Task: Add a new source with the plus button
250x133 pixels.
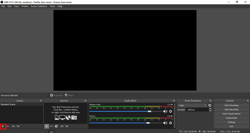Action: (x=46, y=126)
